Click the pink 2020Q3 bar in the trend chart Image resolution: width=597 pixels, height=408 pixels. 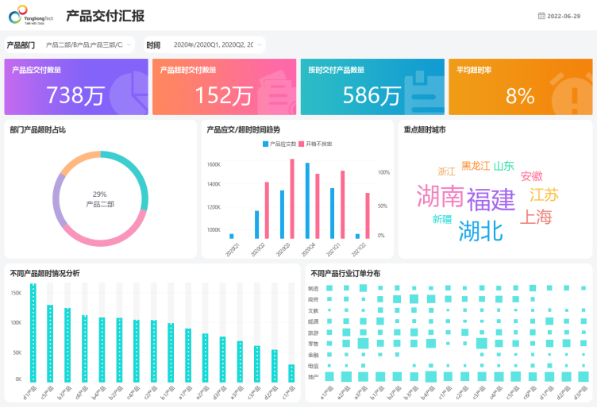point(291,198)
